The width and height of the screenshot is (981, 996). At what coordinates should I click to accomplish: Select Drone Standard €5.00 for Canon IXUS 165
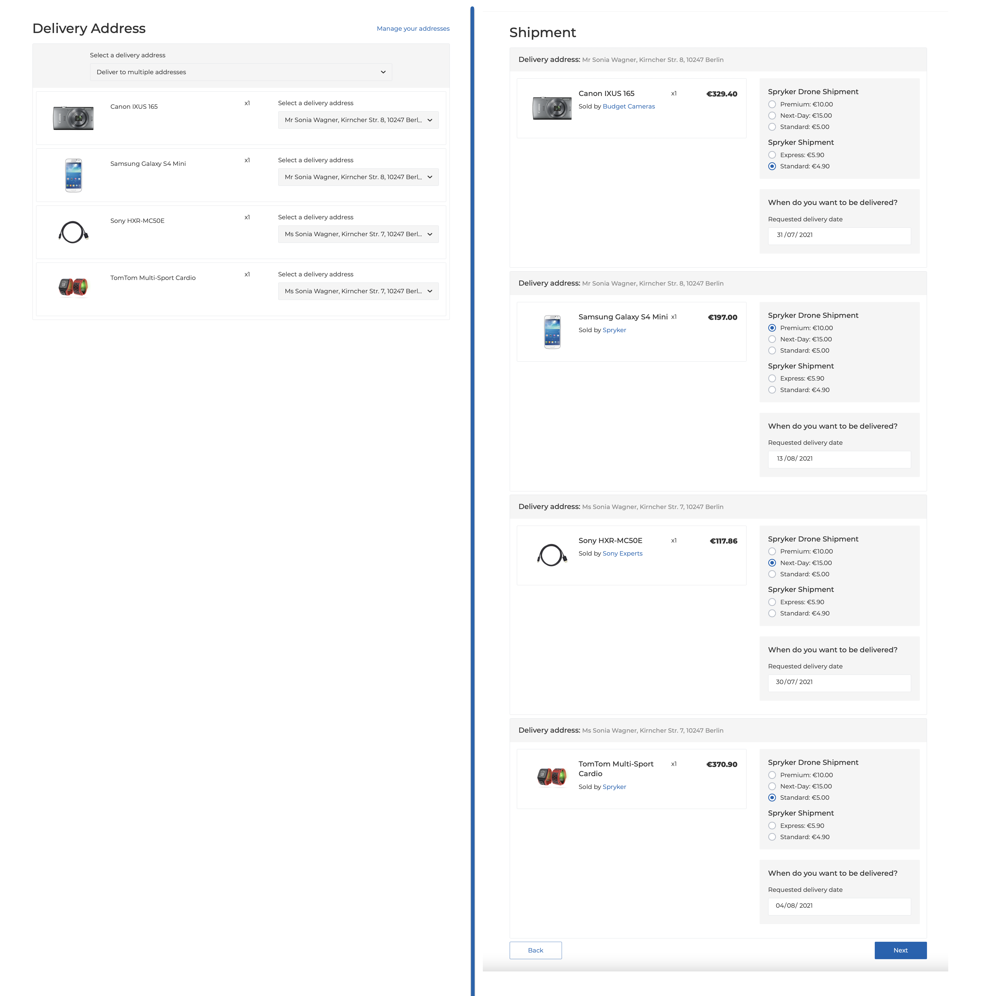tap(772, 127)
